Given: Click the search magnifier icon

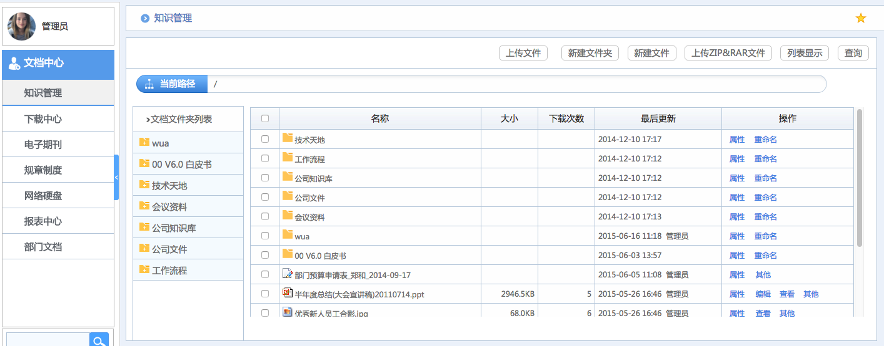Looking at the screenshot, I should point(99,340).
